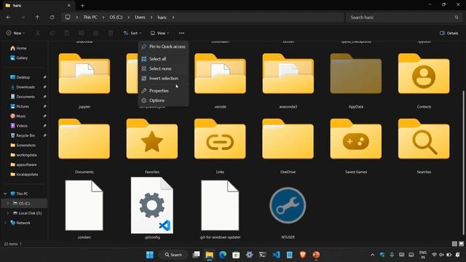Open the View dropdown

tap(159, 33)
